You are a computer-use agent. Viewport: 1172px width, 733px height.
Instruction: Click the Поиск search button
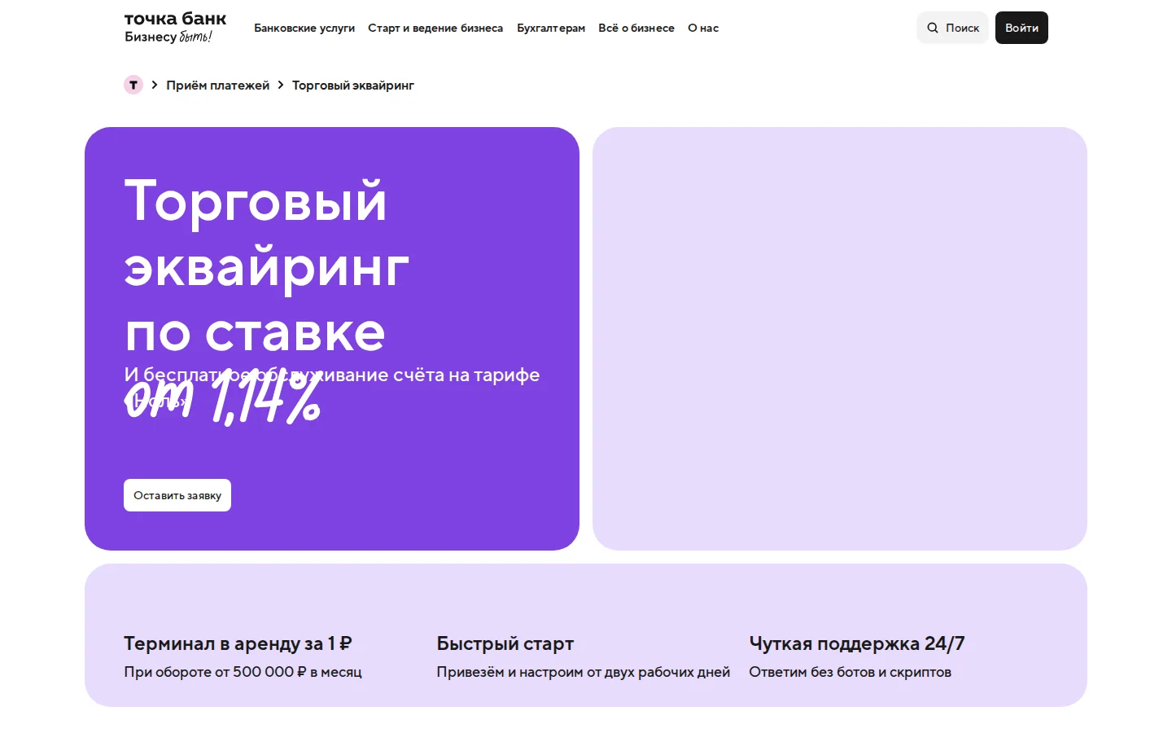(x=953, y=28)
